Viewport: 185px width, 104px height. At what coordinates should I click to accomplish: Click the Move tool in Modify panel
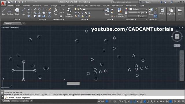[x=35, y=9]
